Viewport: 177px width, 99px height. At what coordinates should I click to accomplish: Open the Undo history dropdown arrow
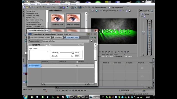tap(51, 7)
